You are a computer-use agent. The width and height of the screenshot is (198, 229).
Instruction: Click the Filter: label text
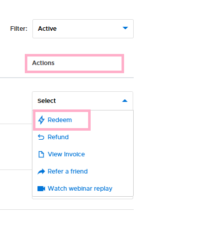(19, 29)
